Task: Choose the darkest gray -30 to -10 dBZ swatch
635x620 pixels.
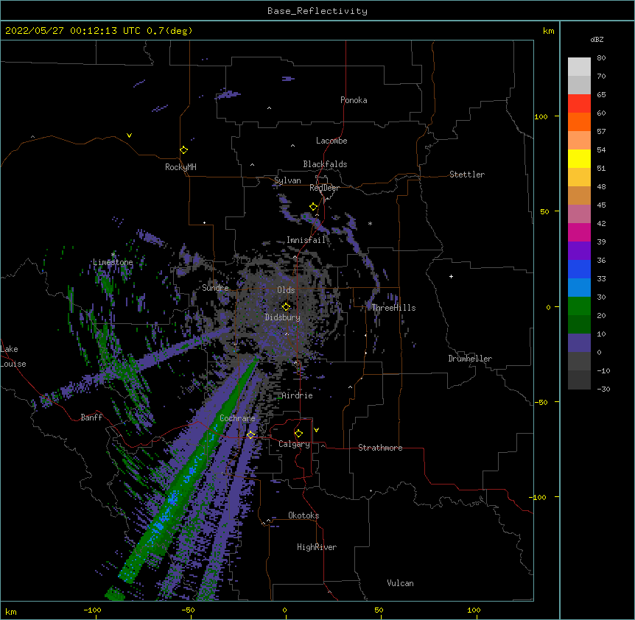Action: coord(579,380)
